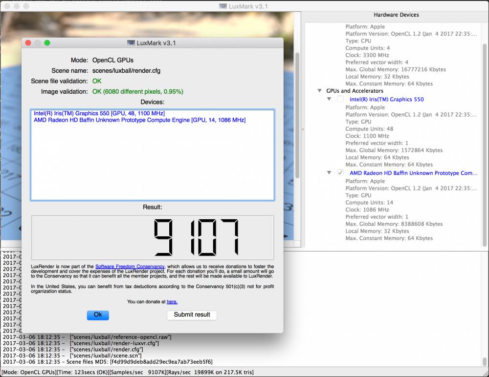Viewport: 489px width, 377px height.
Task: Click the Submit result button
Action: 192,315
